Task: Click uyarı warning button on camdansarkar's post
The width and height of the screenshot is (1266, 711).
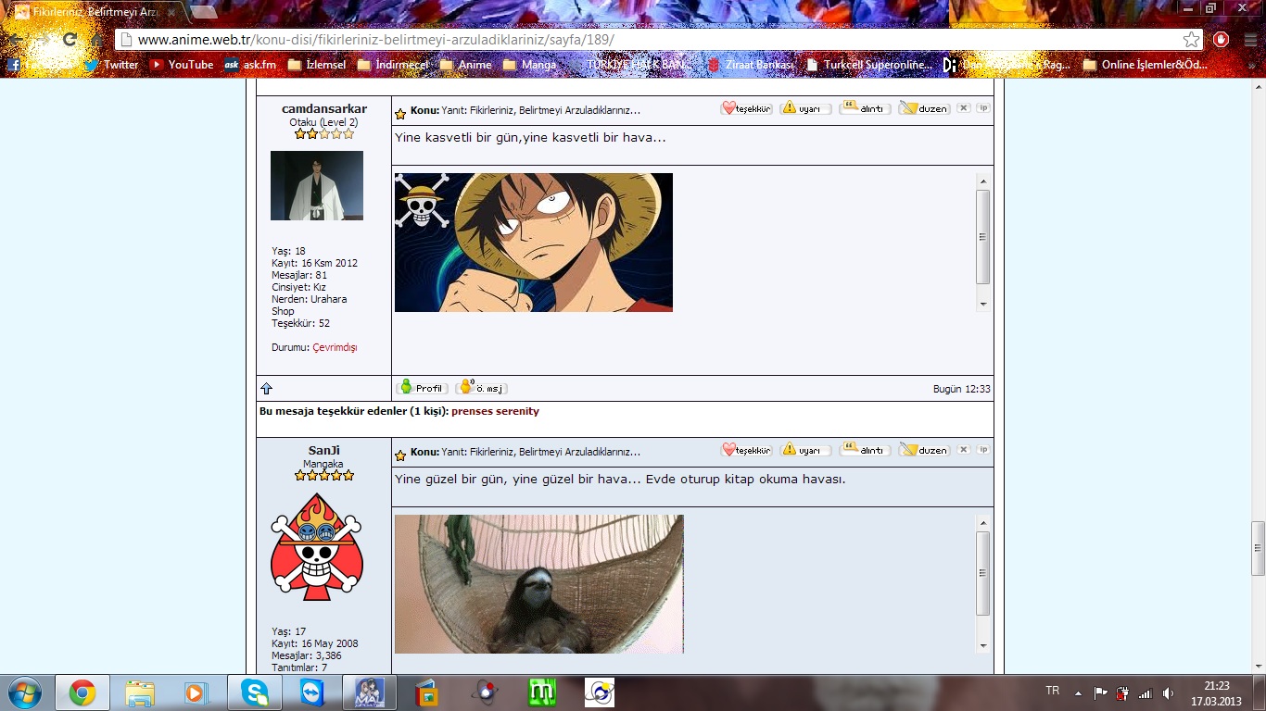Action: (805, 108)
